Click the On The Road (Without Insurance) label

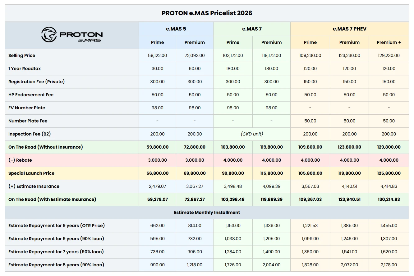45,147
